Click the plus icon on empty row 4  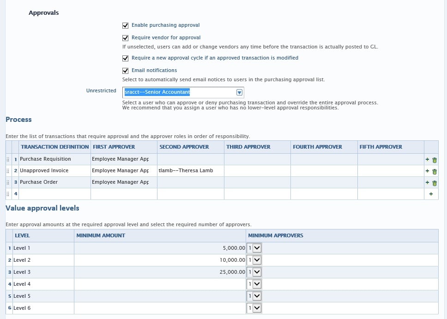click(431, 194)
